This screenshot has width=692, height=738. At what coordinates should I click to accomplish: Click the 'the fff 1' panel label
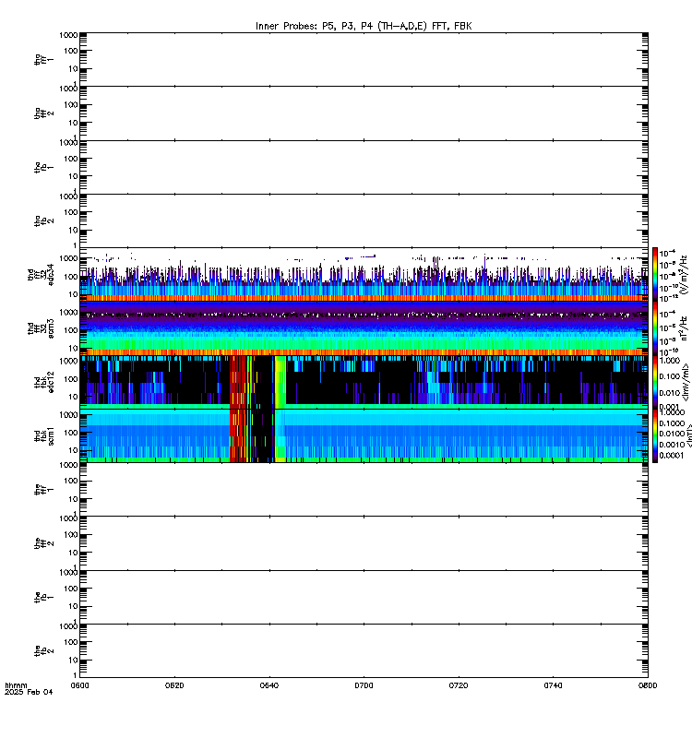tap(43, 490)
